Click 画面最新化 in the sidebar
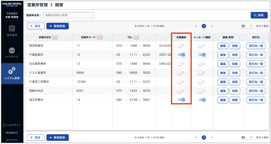The width and height of the screenshot is (271, 144). (12, 133)
